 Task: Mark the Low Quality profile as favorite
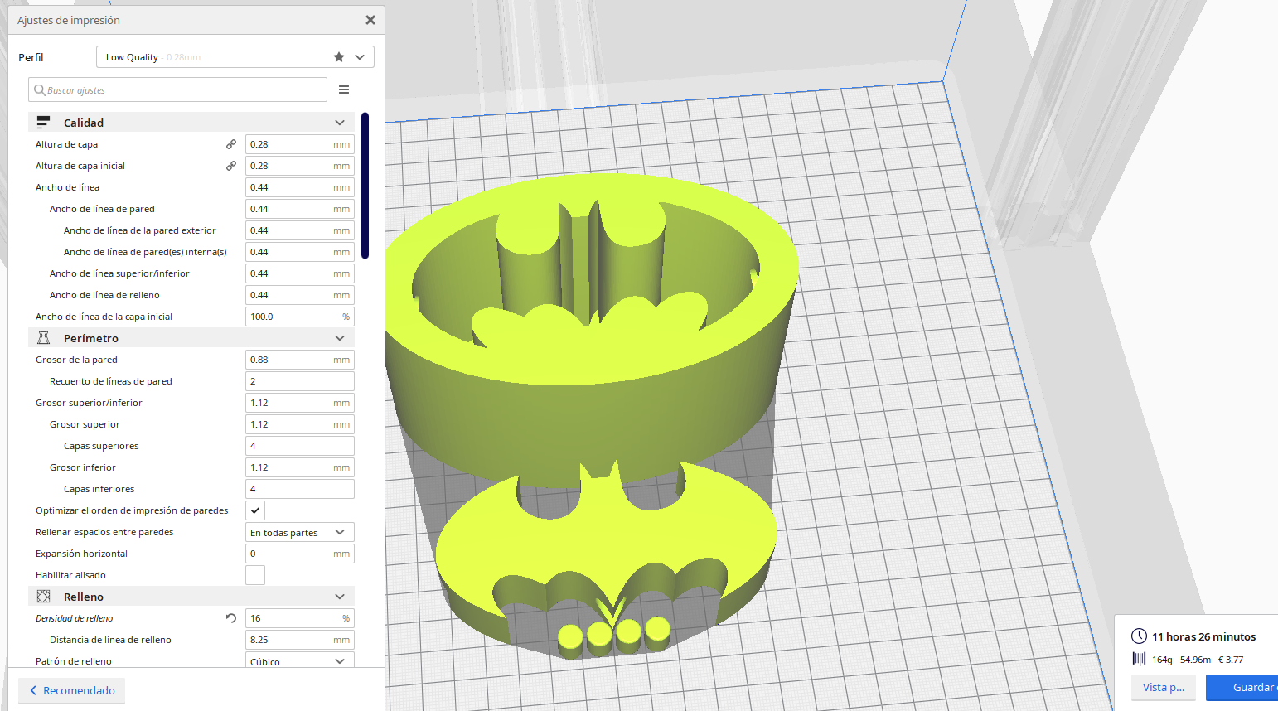[338, 56]
